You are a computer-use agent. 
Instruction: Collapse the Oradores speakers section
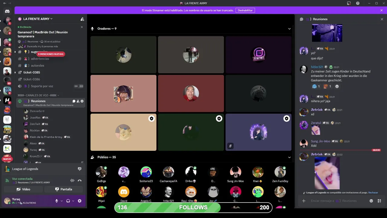click(x=289, y=29)
